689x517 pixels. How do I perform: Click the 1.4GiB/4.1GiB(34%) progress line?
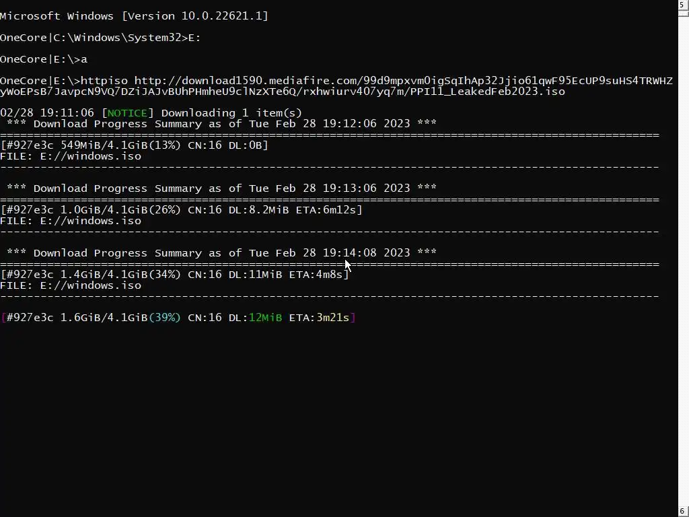[x=174, y=275]
